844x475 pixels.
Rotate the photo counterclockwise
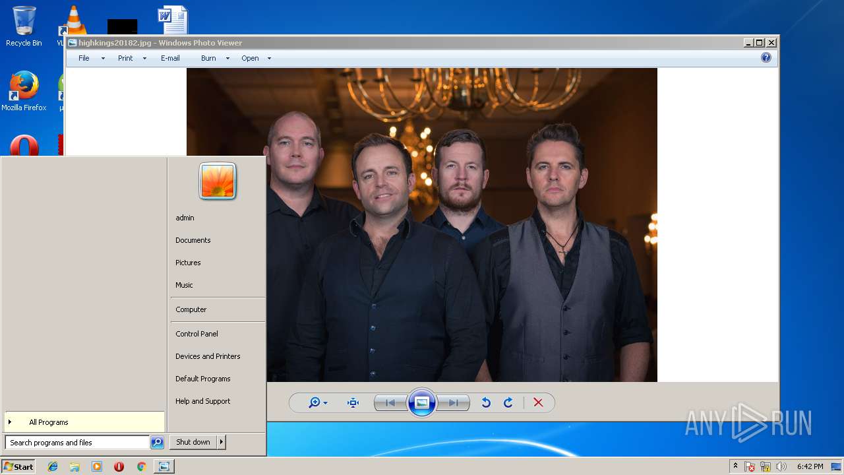(486, 402)
